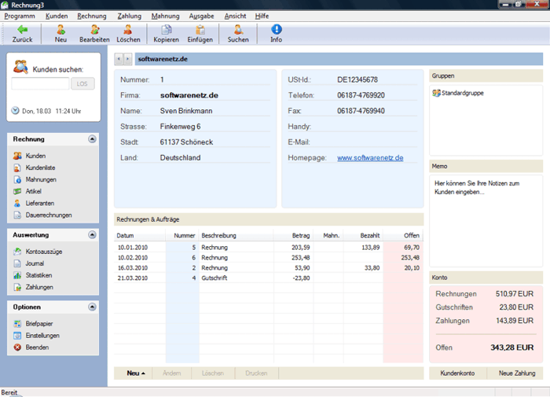Viewport: 550px width, 397px height.
Task: Delete entry using Löschen toolbar icon
Action: (128, 30)
